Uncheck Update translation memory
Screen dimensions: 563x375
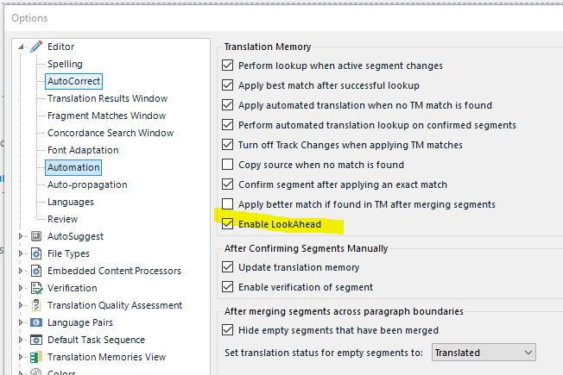pos(228,268)
